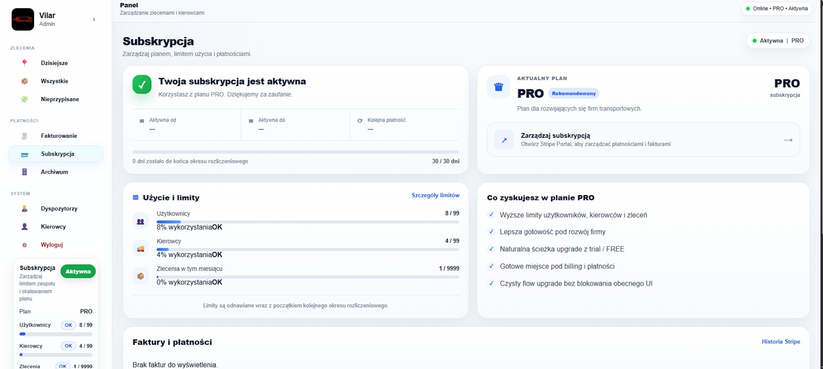
Task: Click the 30 / 30 dni text
Action: point(446,162)
